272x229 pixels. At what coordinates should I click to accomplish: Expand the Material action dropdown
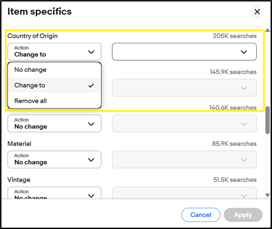click(x=54, y=159)
